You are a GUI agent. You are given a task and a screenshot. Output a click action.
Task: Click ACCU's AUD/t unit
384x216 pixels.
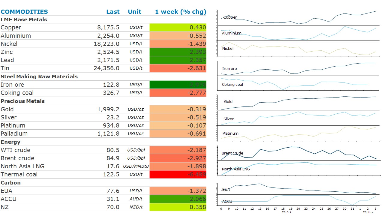136,199
